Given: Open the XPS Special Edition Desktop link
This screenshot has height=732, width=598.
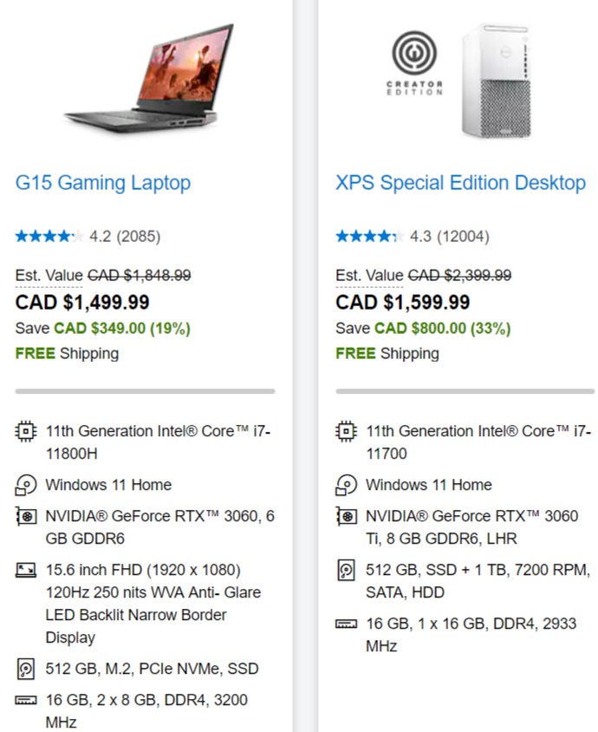Looking at the screenshot, I should (460, 182).
